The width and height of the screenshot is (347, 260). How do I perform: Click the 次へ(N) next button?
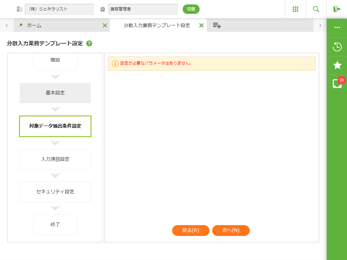point(231,230)
